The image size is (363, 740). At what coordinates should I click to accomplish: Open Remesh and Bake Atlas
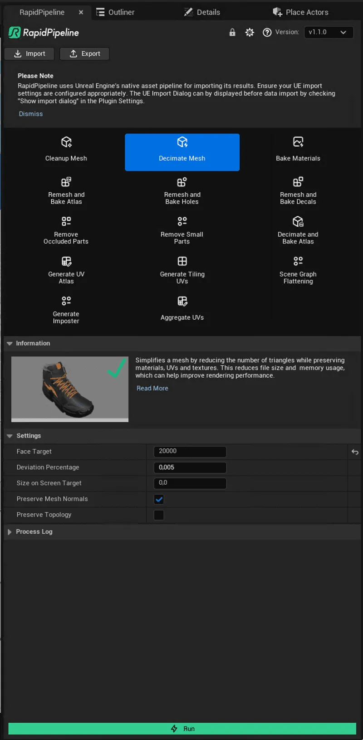click(66, 190)
